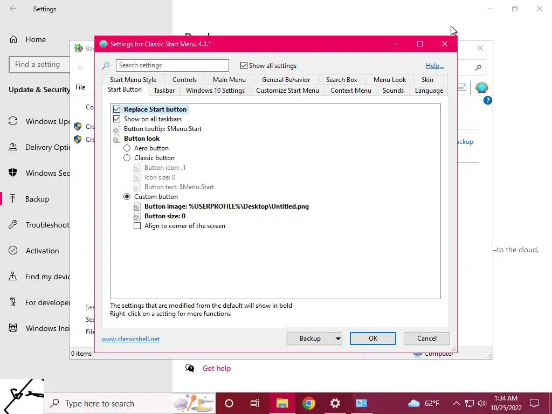
Task: Click the Button image path setting row
Action: (x=226, y=206)
